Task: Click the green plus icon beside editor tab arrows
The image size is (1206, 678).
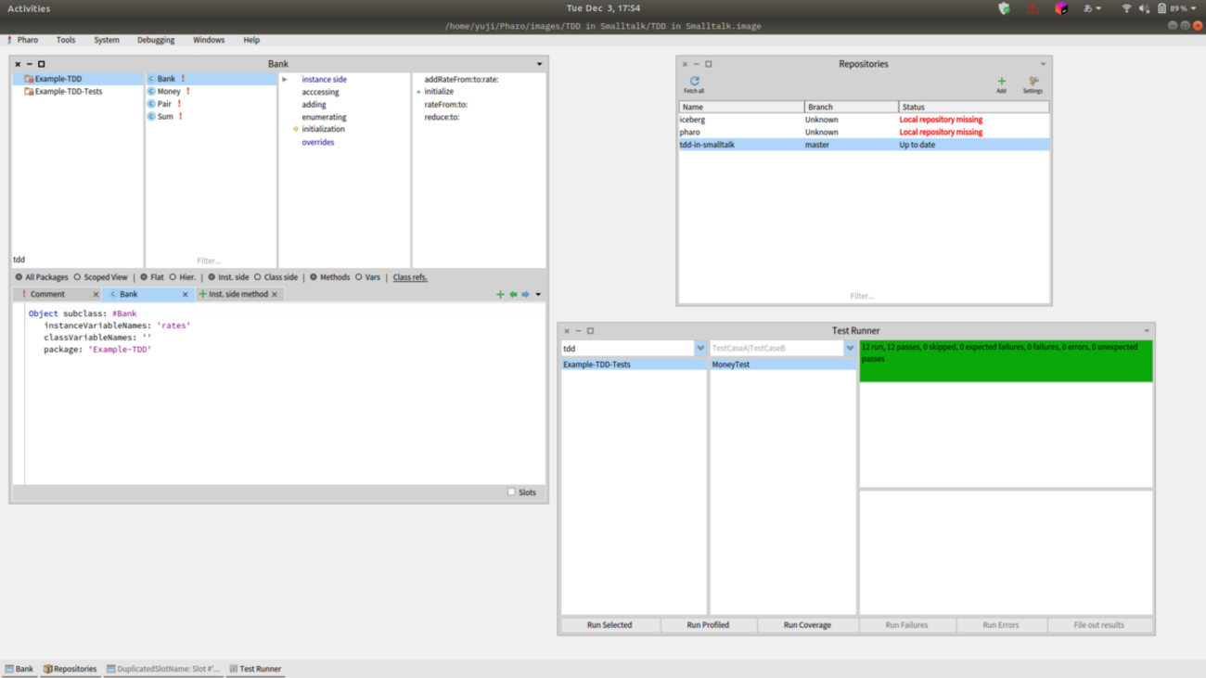Action: click(x=500, y=295)
